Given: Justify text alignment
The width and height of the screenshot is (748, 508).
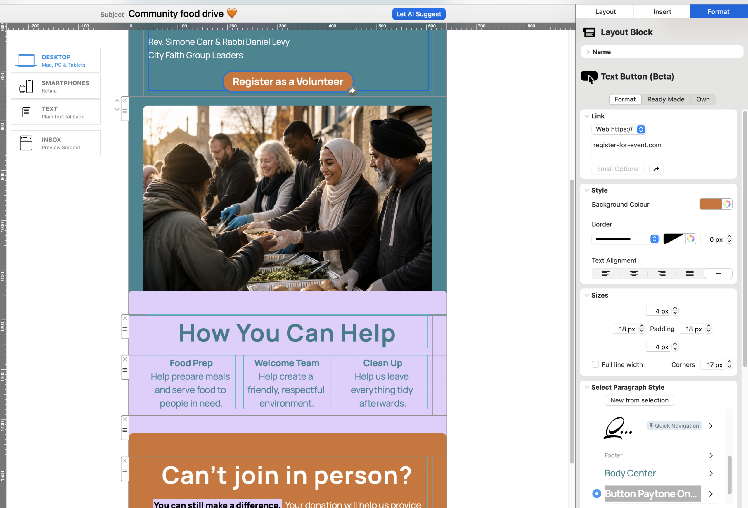Looking at the screenshot, I should click(x=690, y=274).
